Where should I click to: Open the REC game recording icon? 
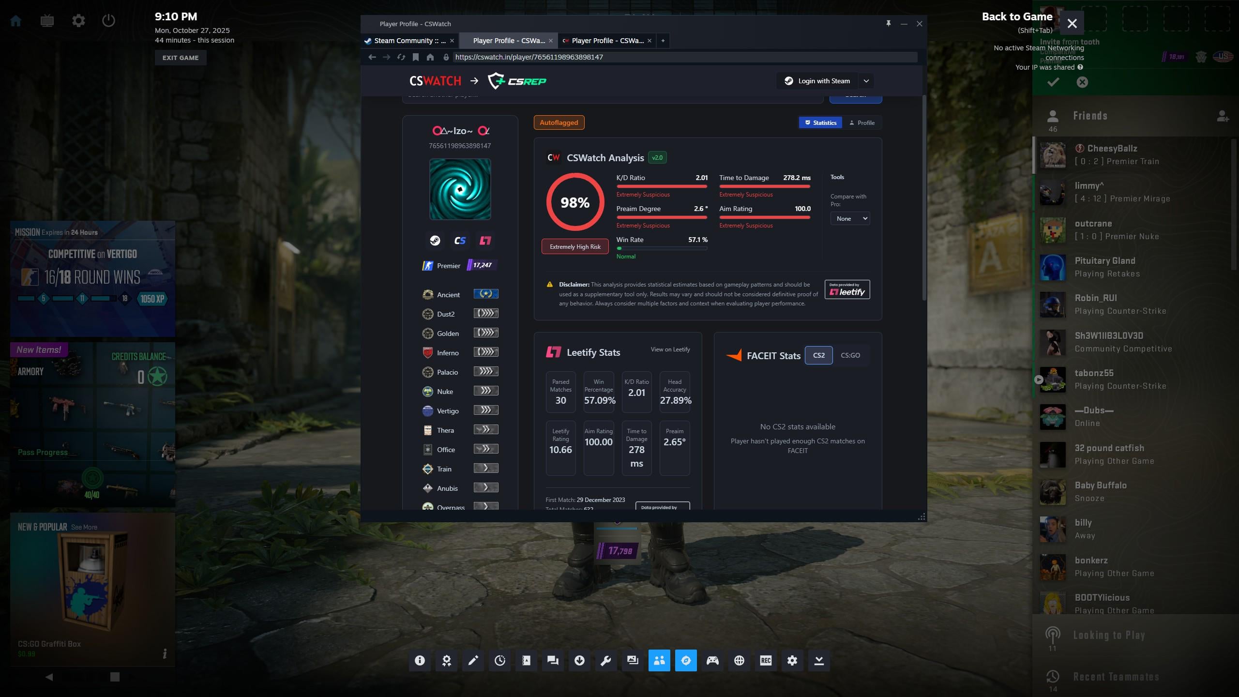coord(766,661)
